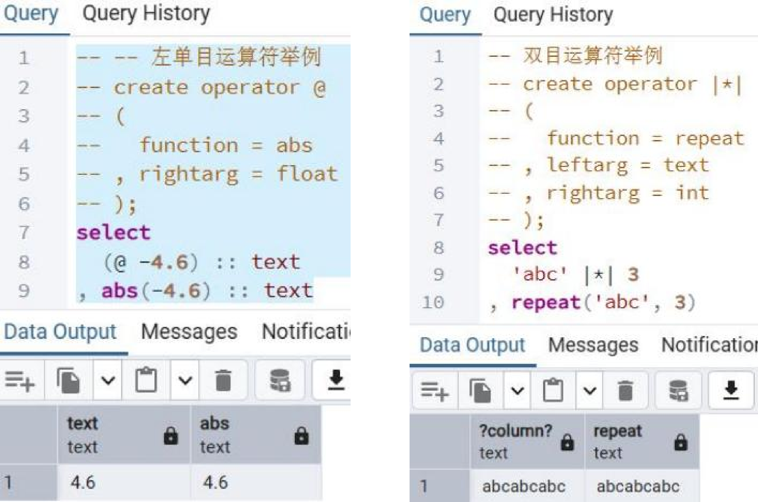Click line number 10 in right editor gutter
The image size is (758, 502).
433,303
